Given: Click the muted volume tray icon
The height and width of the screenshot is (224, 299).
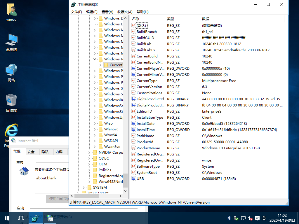Looking at the screenshot, I should [250, 218].
